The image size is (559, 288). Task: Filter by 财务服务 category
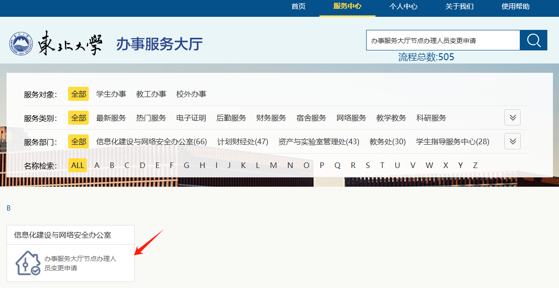(x=271, y=118)
